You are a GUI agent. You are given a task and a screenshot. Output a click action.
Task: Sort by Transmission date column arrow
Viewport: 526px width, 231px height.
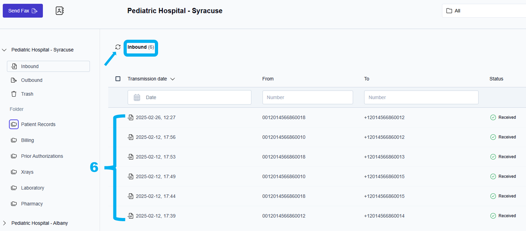pyautogui.click(x=173, y=79)
